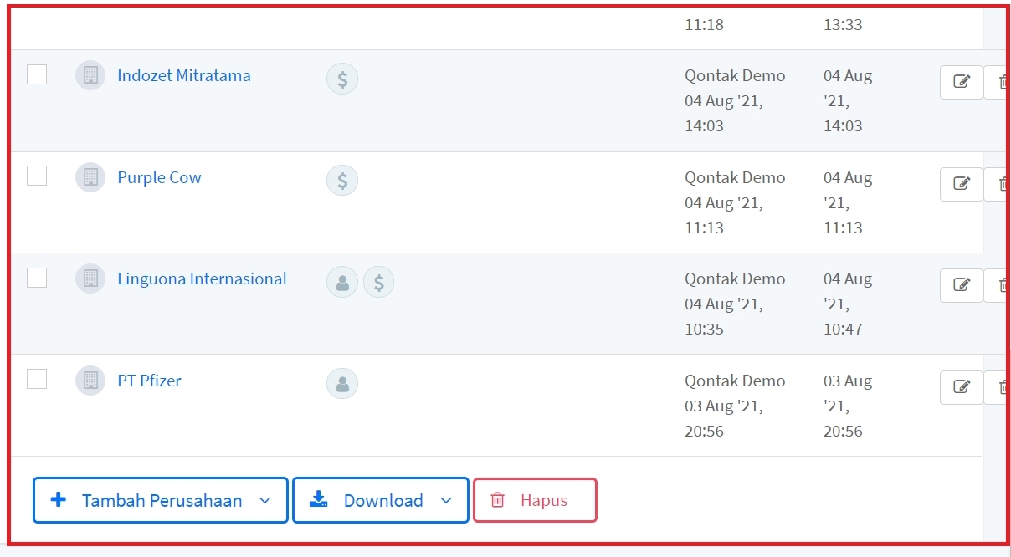Open edit icon for Linguona Internasional row

[961, 285]
